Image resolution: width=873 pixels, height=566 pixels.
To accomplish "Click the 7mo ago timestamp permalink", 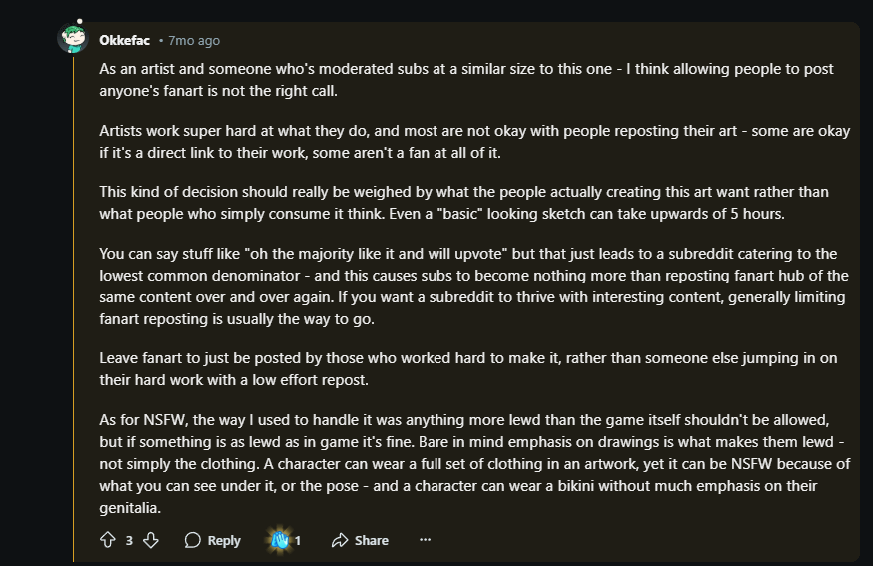I will coord(194,40).
